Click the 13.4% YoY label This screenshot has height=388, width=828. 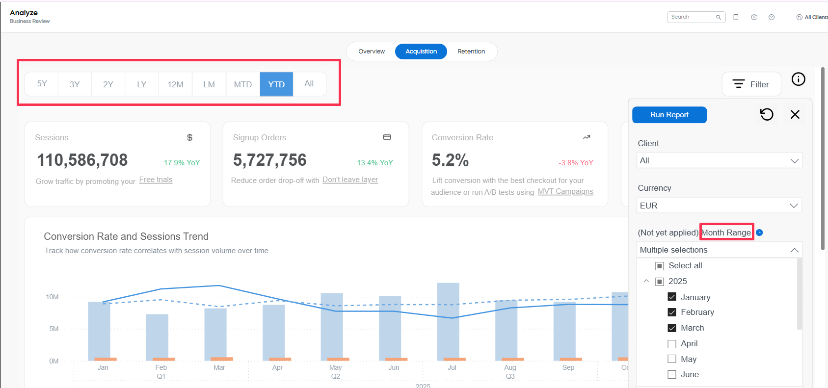(x=375, y=163)
